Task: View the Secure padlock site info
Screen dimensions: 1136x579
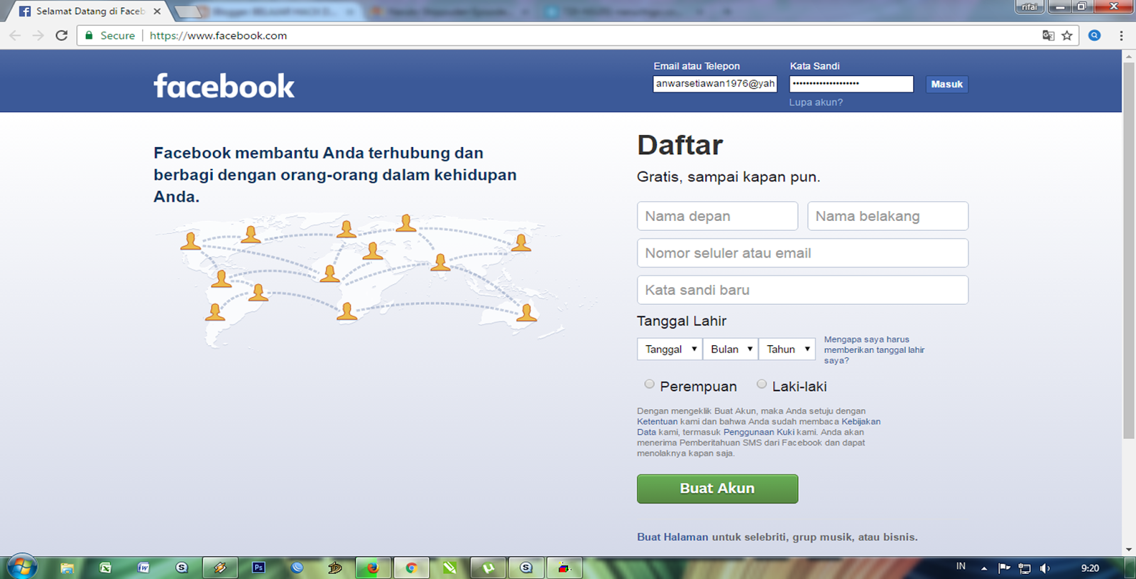Action: (x=110, y=36)
